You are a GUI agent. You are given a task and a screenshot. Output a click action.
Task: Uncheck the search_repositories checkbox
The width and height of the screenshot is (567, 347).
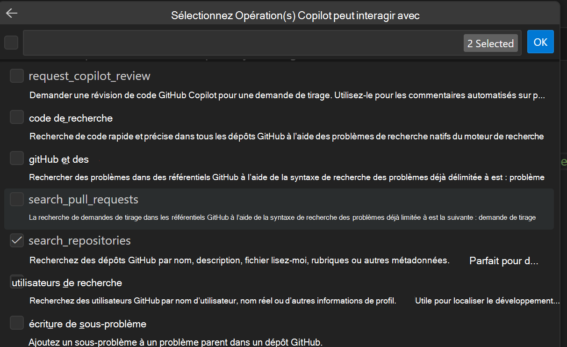click(16, 240)
